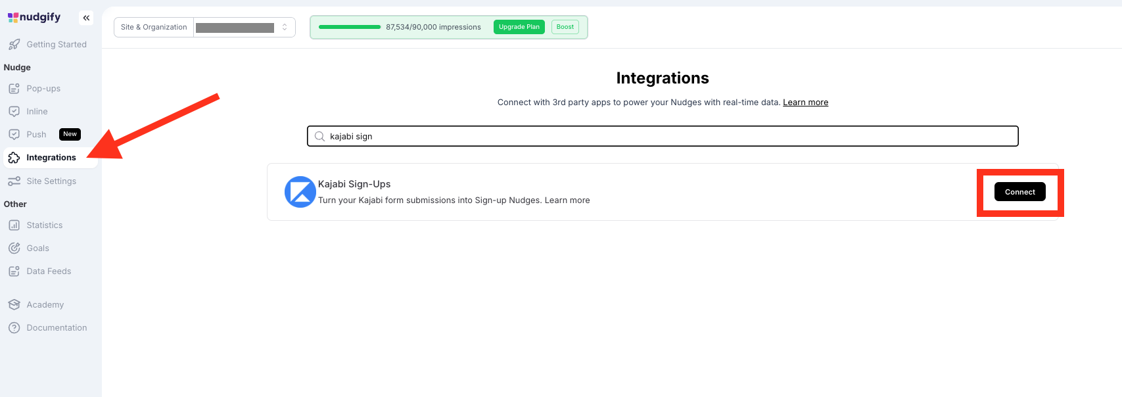Open Site & Organization dropdown

tap(204, 28)
